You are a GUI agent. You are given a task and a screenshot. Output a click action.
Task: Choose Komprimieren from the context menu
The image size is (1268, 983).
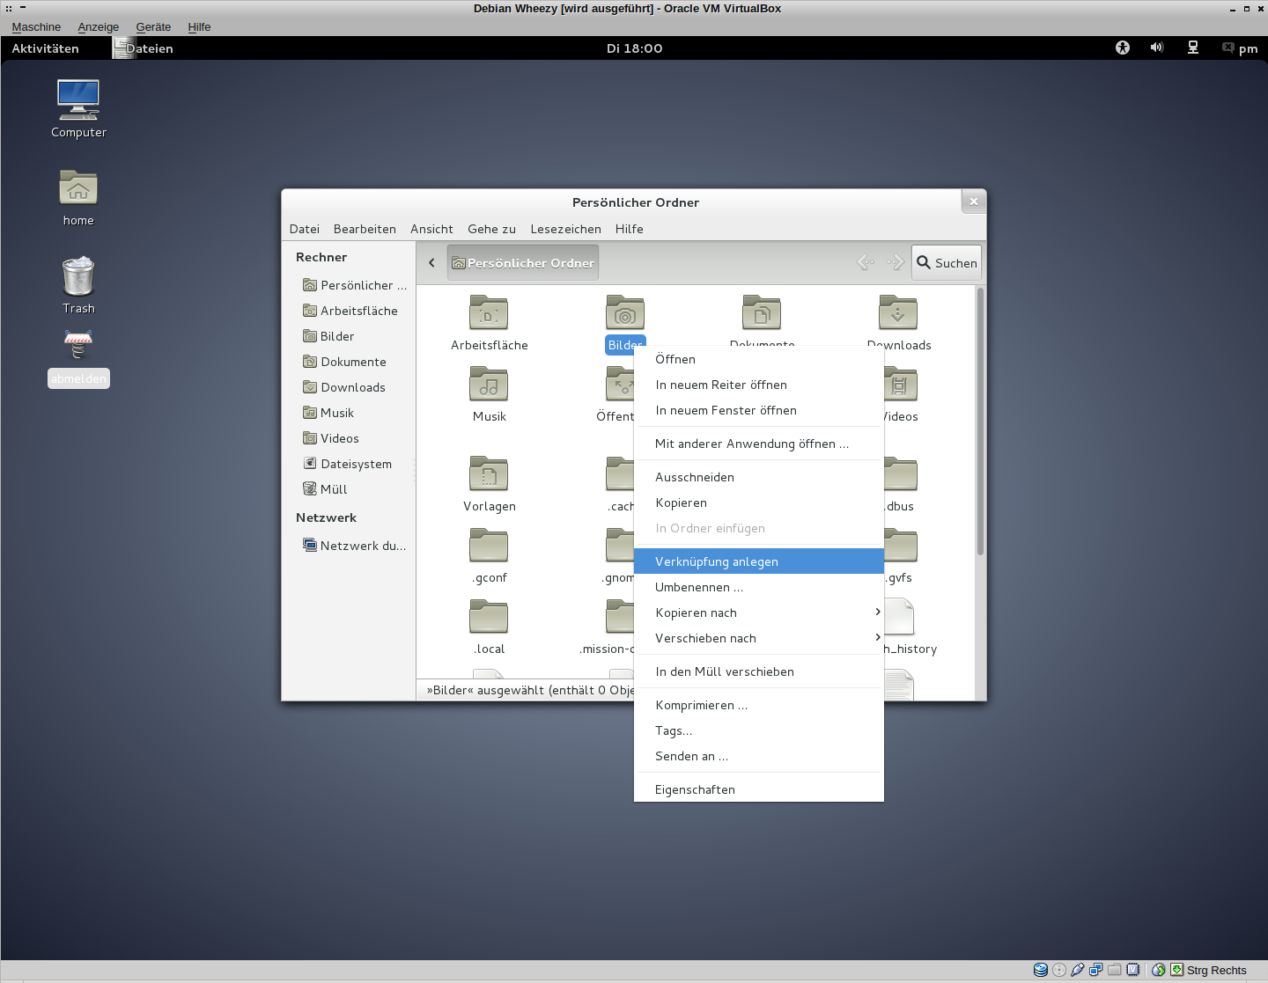click(x=758, y=705)
